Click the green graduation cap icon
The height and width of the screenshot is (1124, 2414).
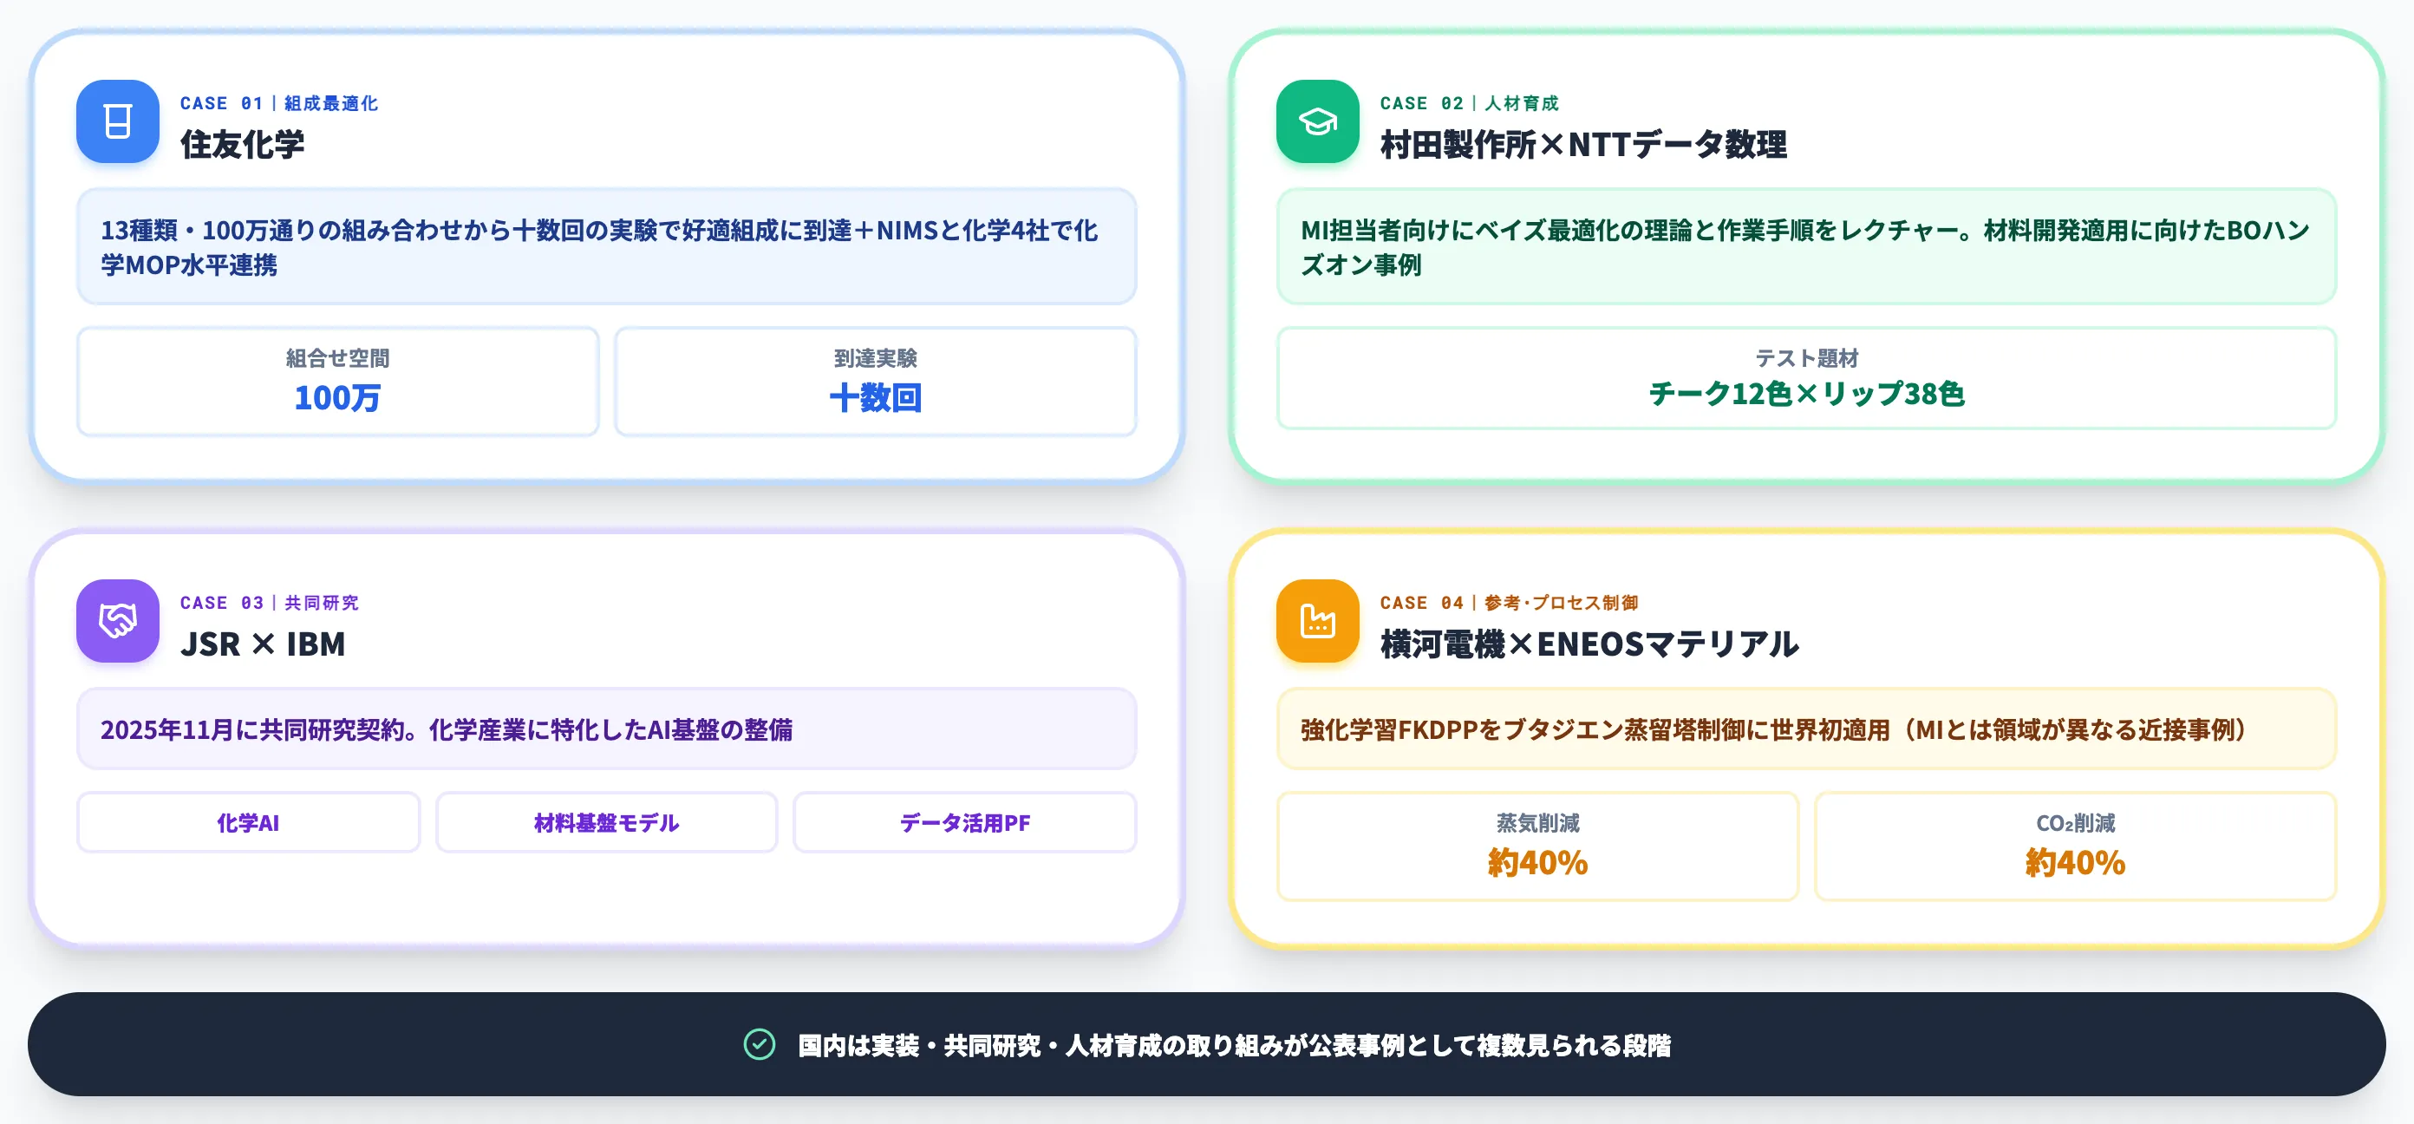tap(1316, 121)
